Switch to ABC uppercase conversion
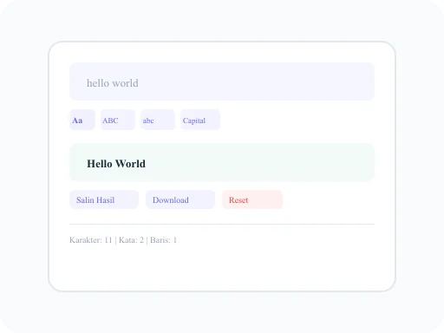444x333 pixels. [x=118, y=120]
